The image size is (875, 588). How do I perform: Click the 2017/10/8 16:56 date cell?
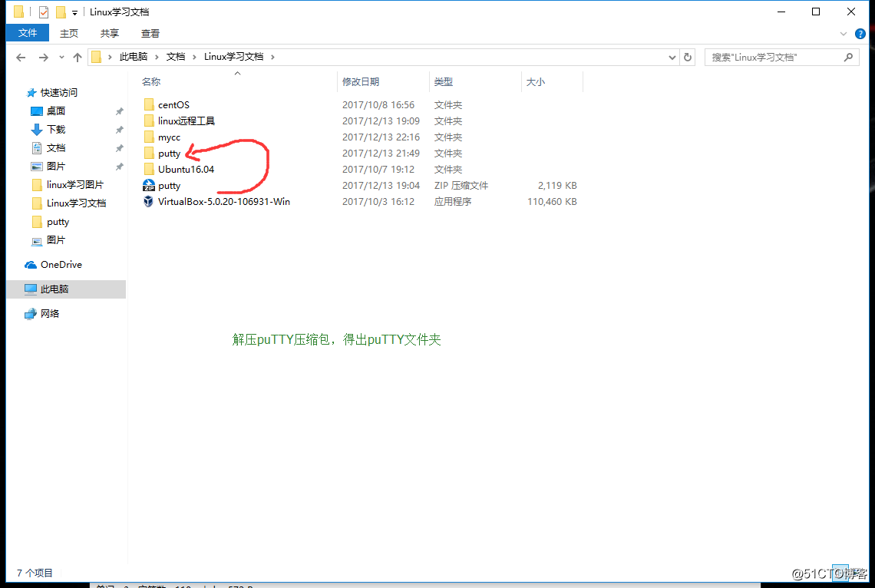(378, 105)
